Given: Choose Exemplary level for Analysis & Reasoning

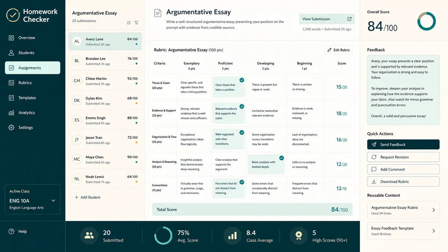Looking at the screenshot, I should (193, 165).
